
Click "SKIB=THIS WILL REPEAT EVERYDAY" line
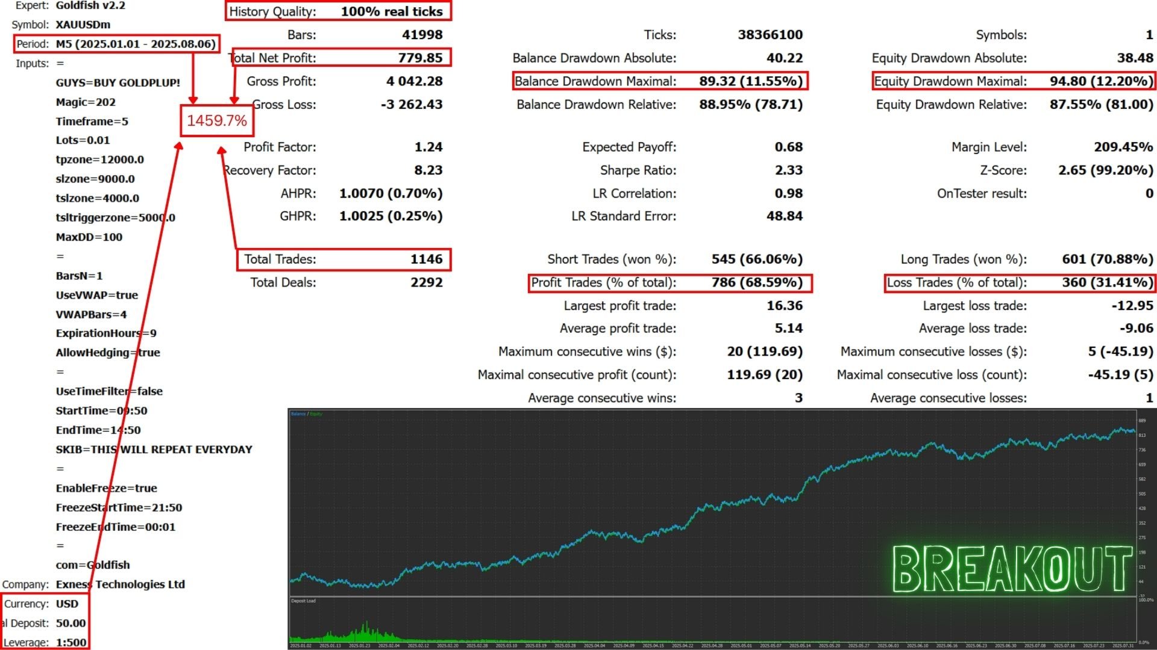154,450
